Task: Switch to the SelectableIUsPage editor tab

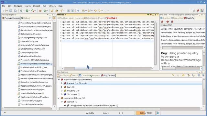Action: (93, 18)
